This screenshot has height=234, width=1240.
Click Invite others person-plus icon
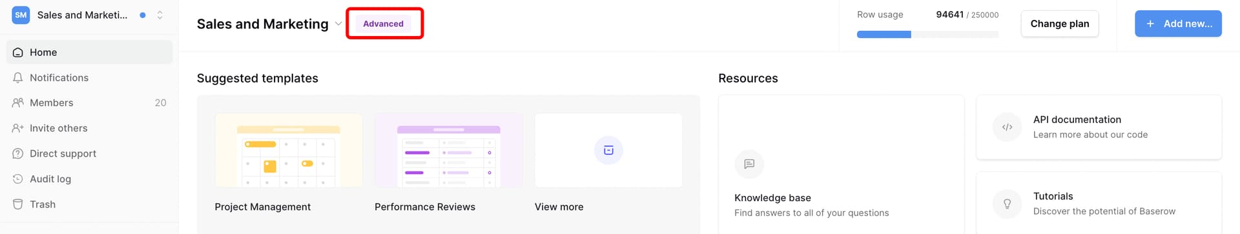18,128
